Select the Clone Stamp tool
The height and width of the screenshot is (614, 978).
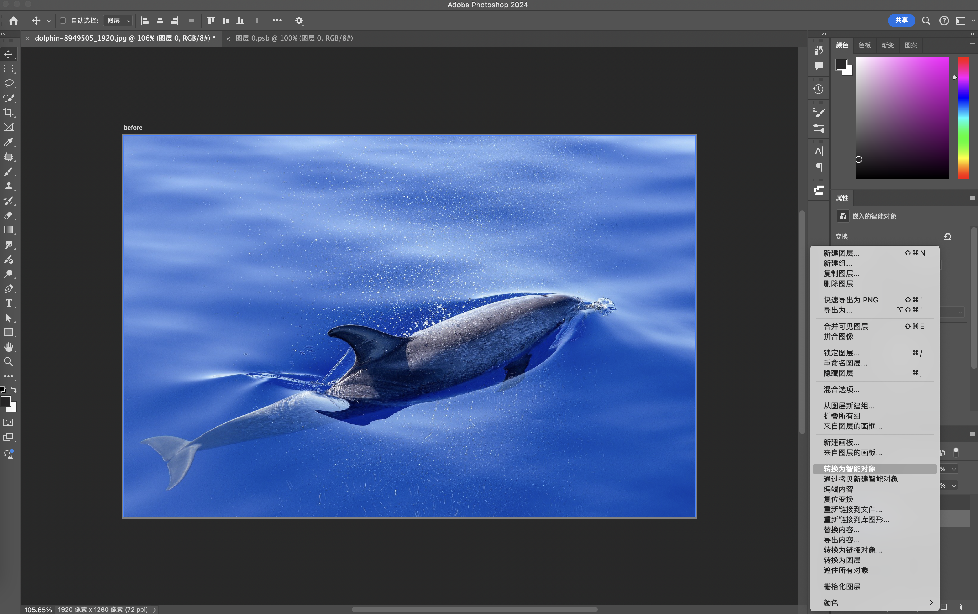(8, 186)
